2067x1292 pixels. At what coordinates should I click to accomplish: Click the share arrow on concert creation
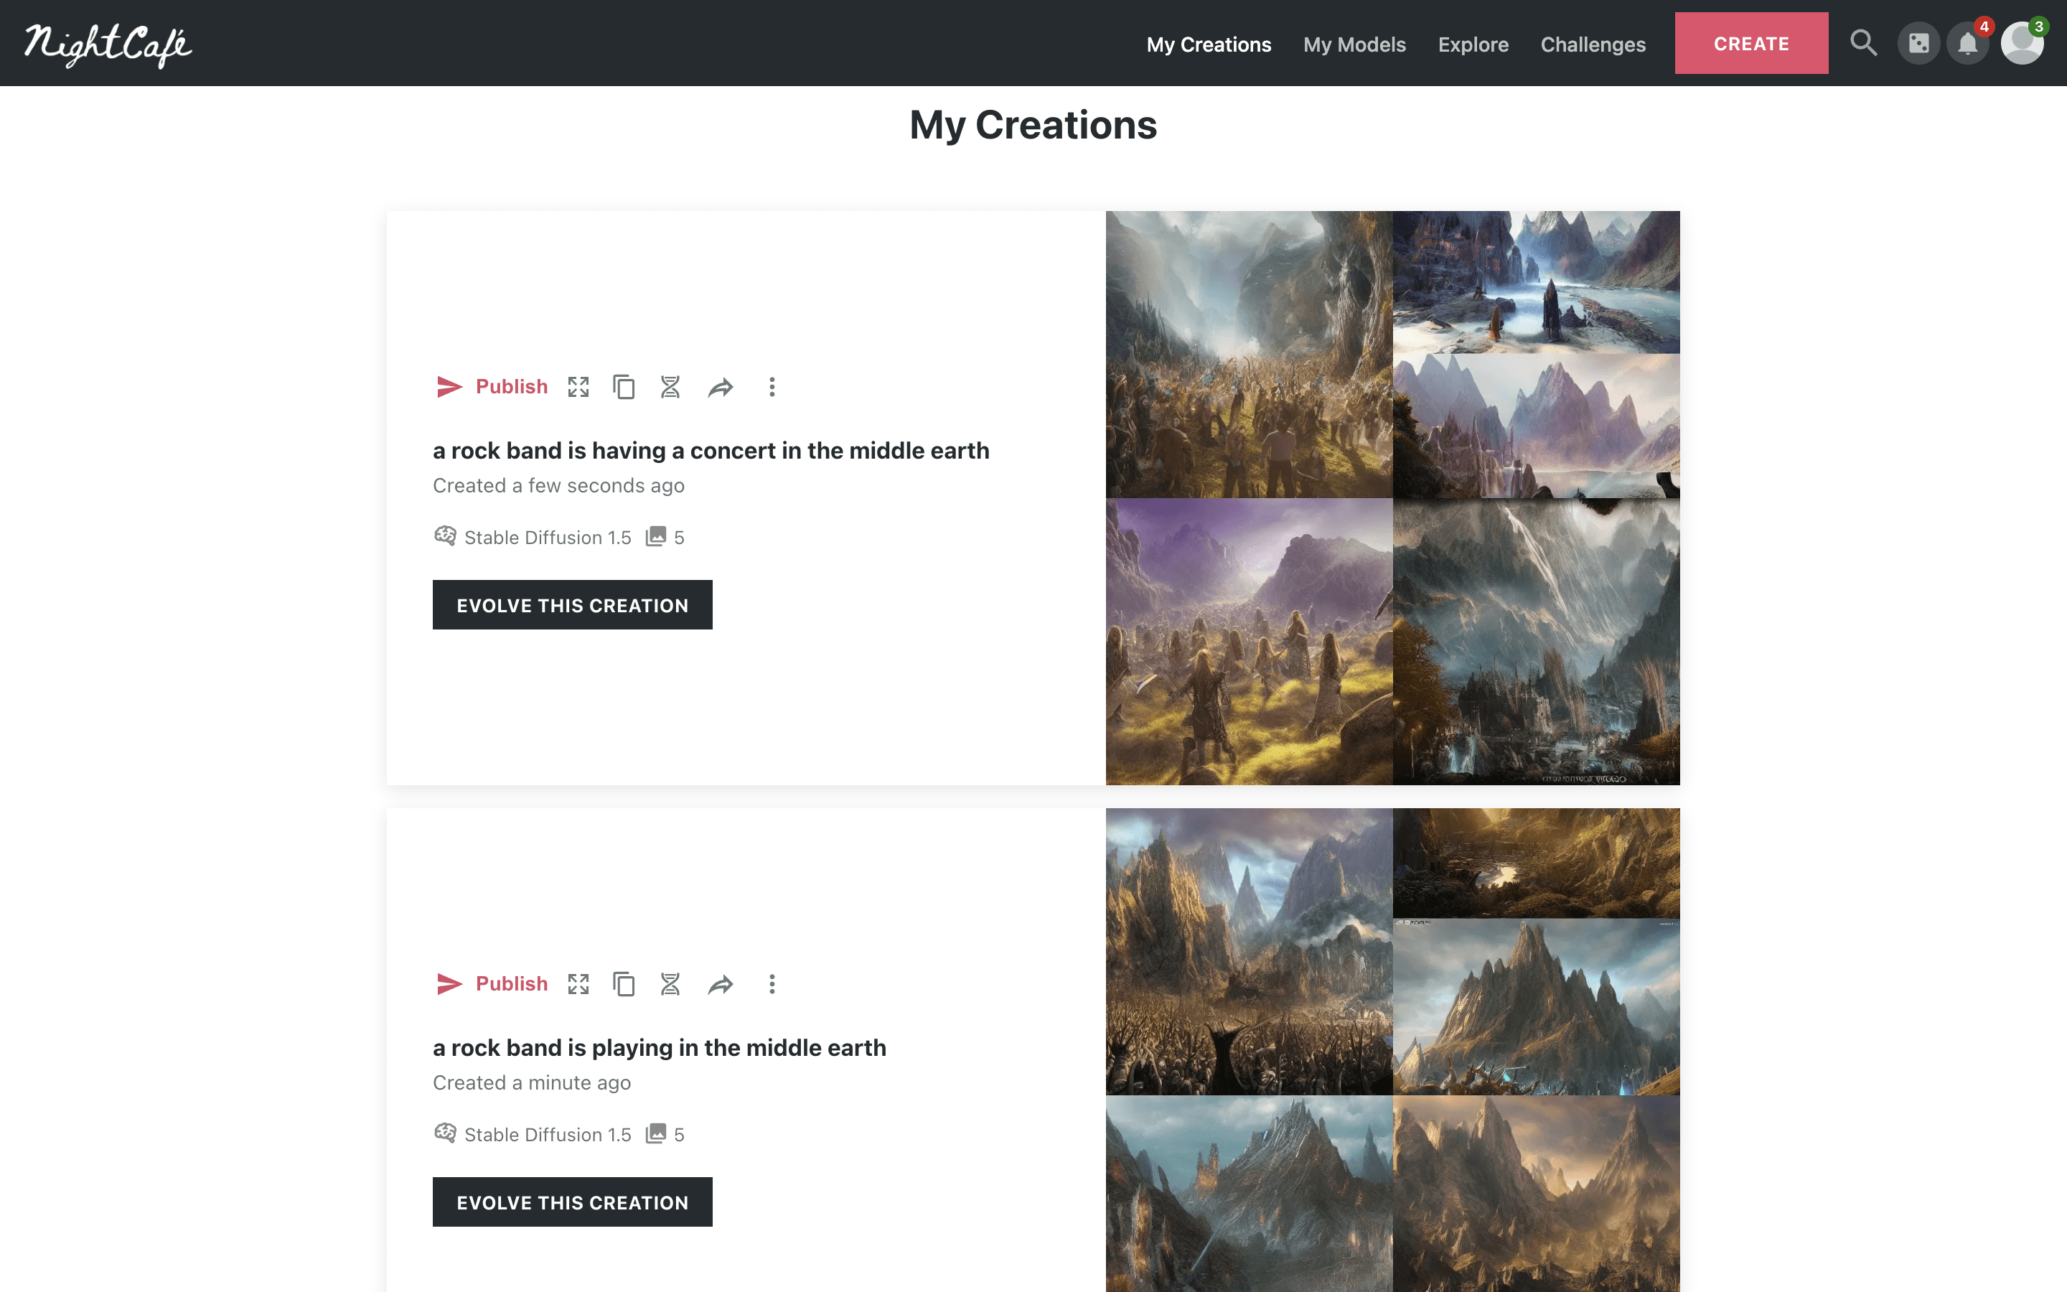[720, 387]
